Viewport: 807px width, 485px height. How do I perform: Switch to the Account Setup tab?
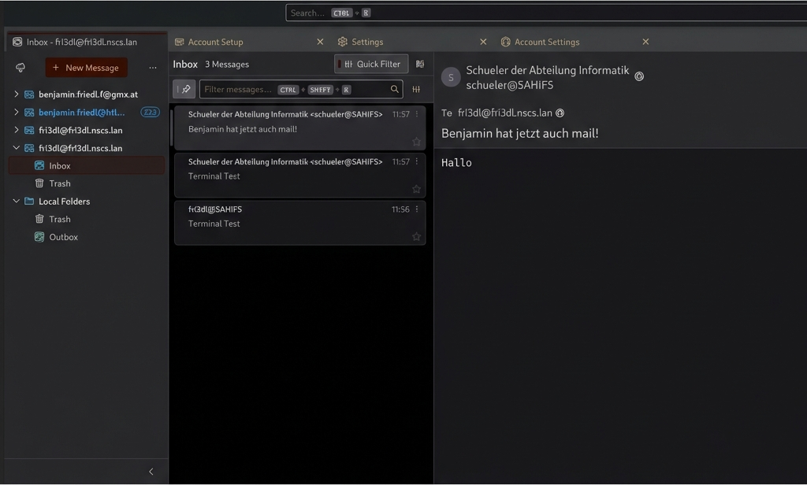click(215, 43)
